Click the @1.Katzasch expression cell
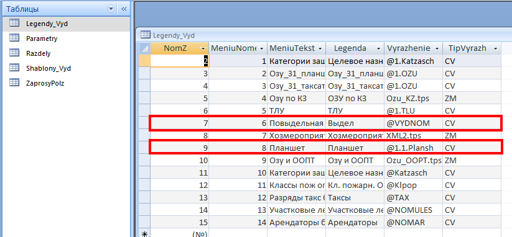 coord(413,61)
